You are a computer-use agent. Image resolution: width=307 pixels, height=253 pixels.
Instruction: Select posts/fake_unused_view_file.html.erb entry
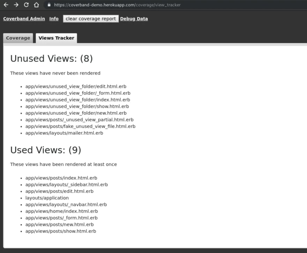(80, 126)
